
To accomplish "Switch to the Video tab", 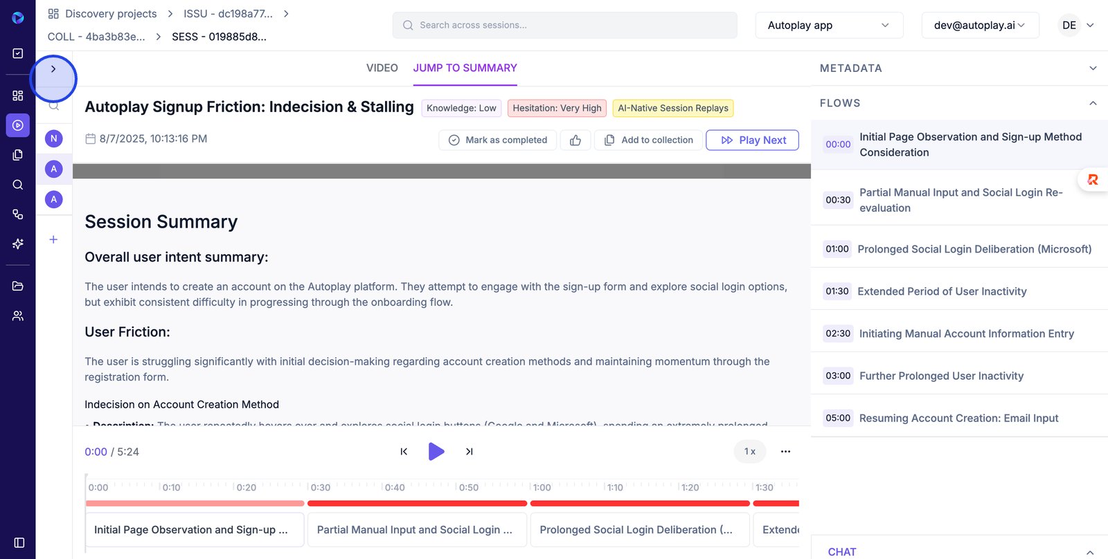I will [382, 68].
